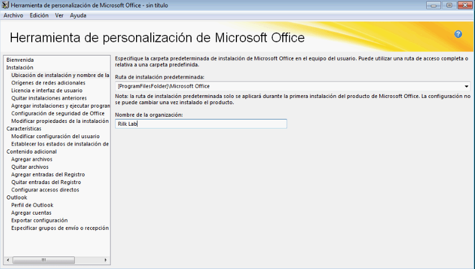The image size is (475, 269).
Task: Select Bienvenida in the navigation tree
Action: point(20,60)
